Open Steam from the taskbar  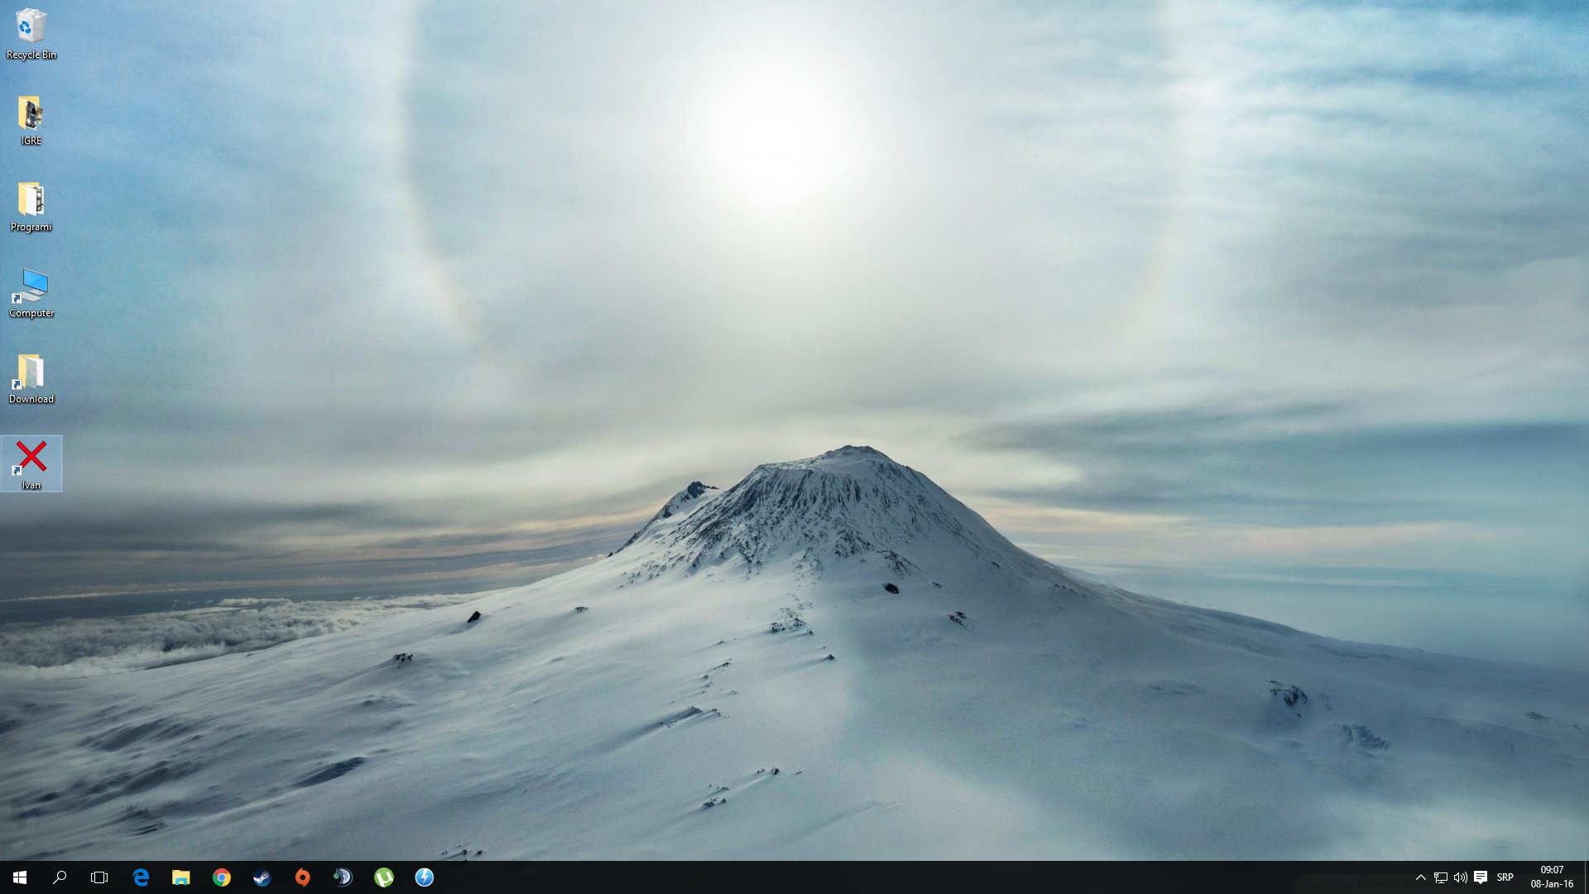(262, 877)
